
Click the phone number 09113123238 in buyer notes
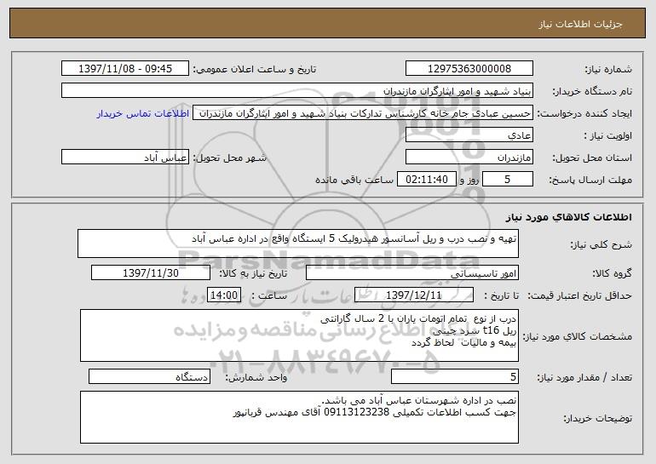click(356, 413)
